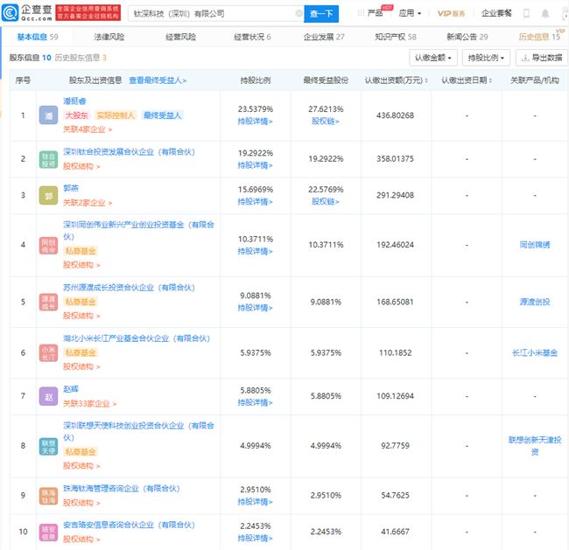Click the 最终受益人 tag on 潘挺睿
Viewport: 569px width, 550px height.
[x=162, y=115]
